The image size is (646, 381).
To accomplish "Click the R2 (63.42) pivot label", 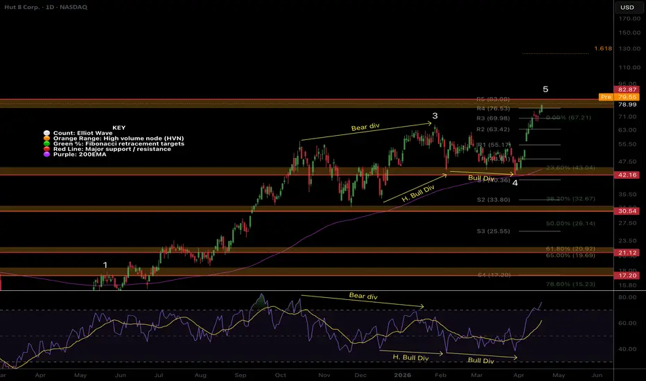I will (493, 130).
